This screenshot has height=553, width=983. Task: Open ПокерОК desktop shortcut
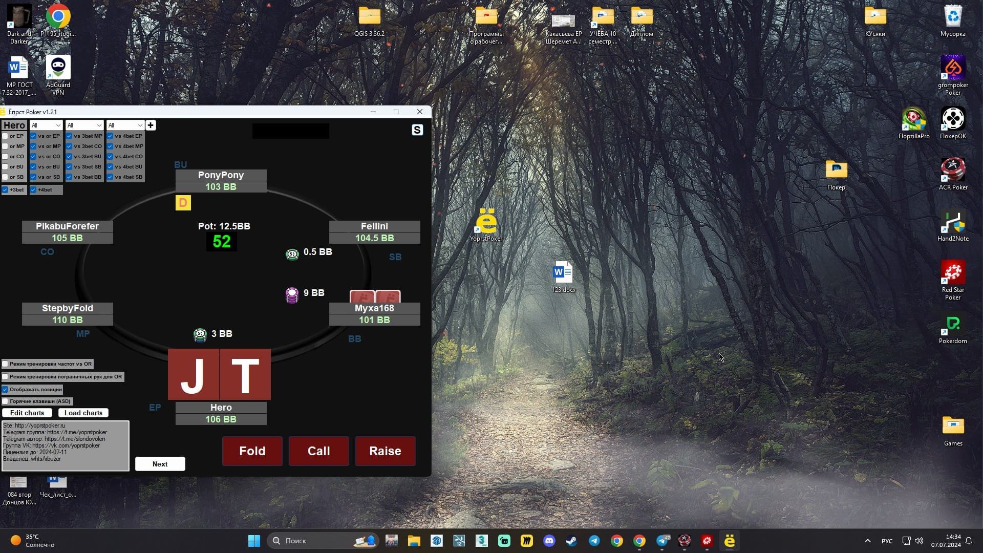(953, 123)
